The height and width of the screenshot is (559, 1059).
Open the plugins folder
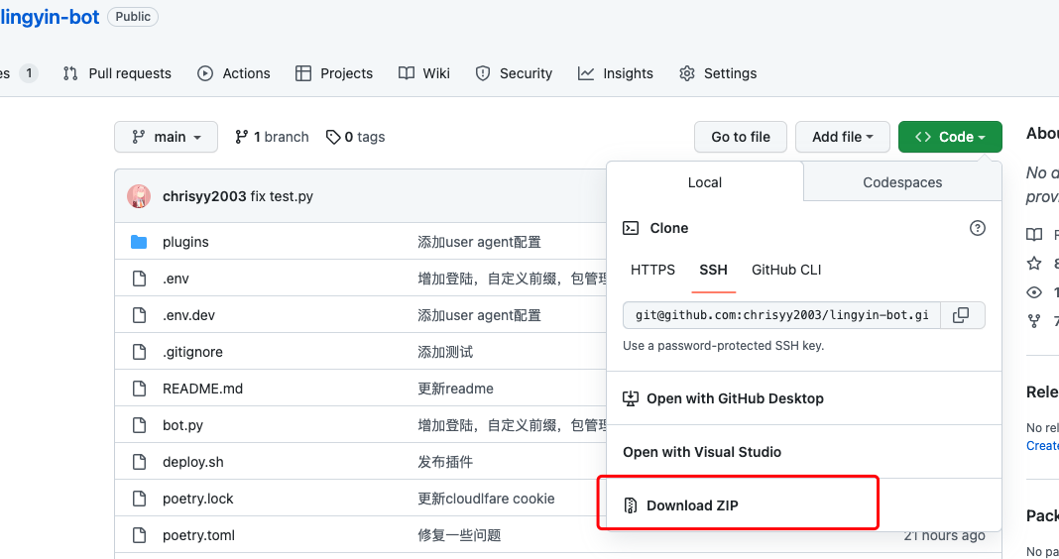[x=185, y=242]
